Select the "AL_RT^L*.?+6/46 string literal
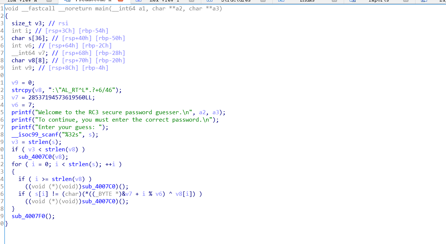The width and height of the screenshot is (446, 244). pyautogui.click(x=81, y=90)
